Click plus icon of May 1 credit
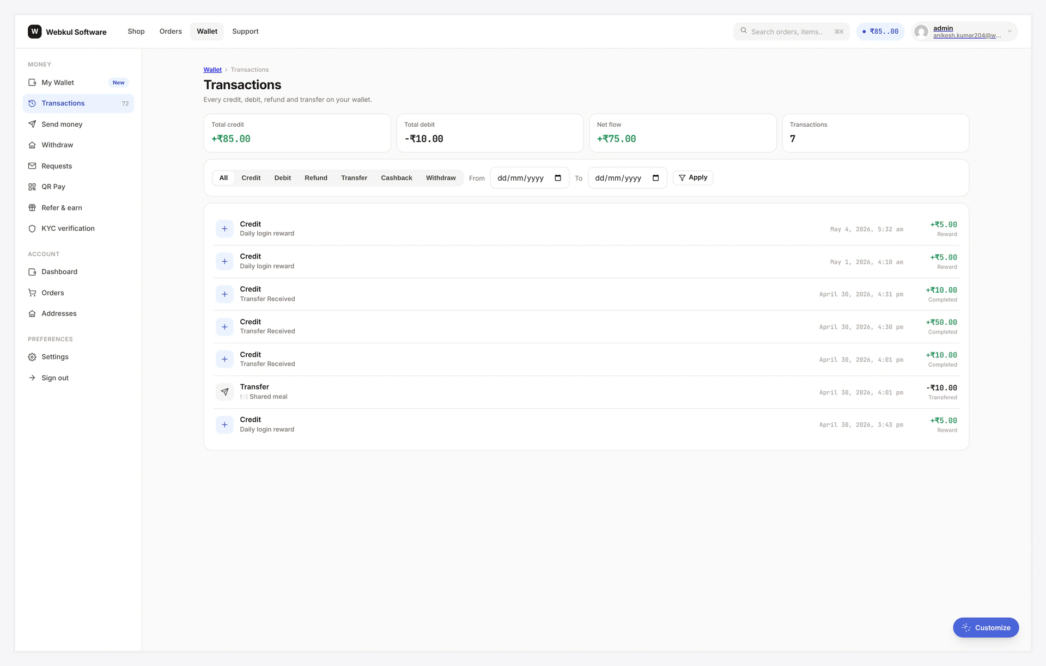The width and height of the screenshot is (1046, 666). [224, 261]
